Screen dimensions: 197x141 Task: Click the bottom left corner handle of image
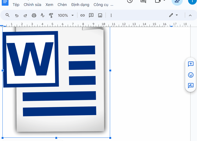pos(3,138)
